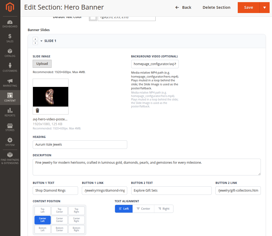Click the Button 2 Text field
The width and height of the screenshot is (272, 236).
(x=171, y=191)
